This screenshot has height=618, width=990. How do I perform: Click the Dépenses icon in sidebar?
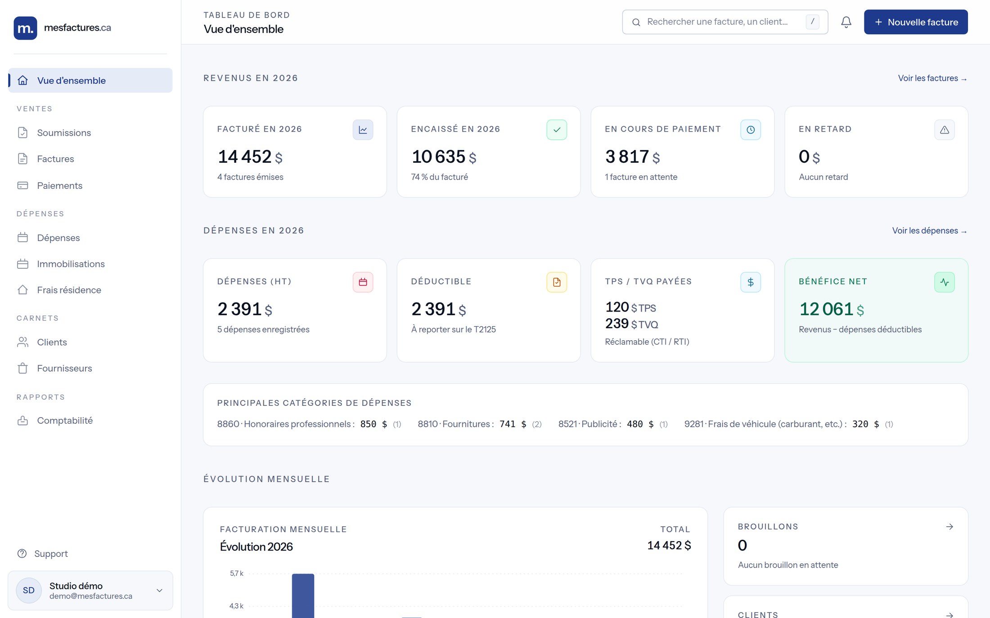[22, 238]
